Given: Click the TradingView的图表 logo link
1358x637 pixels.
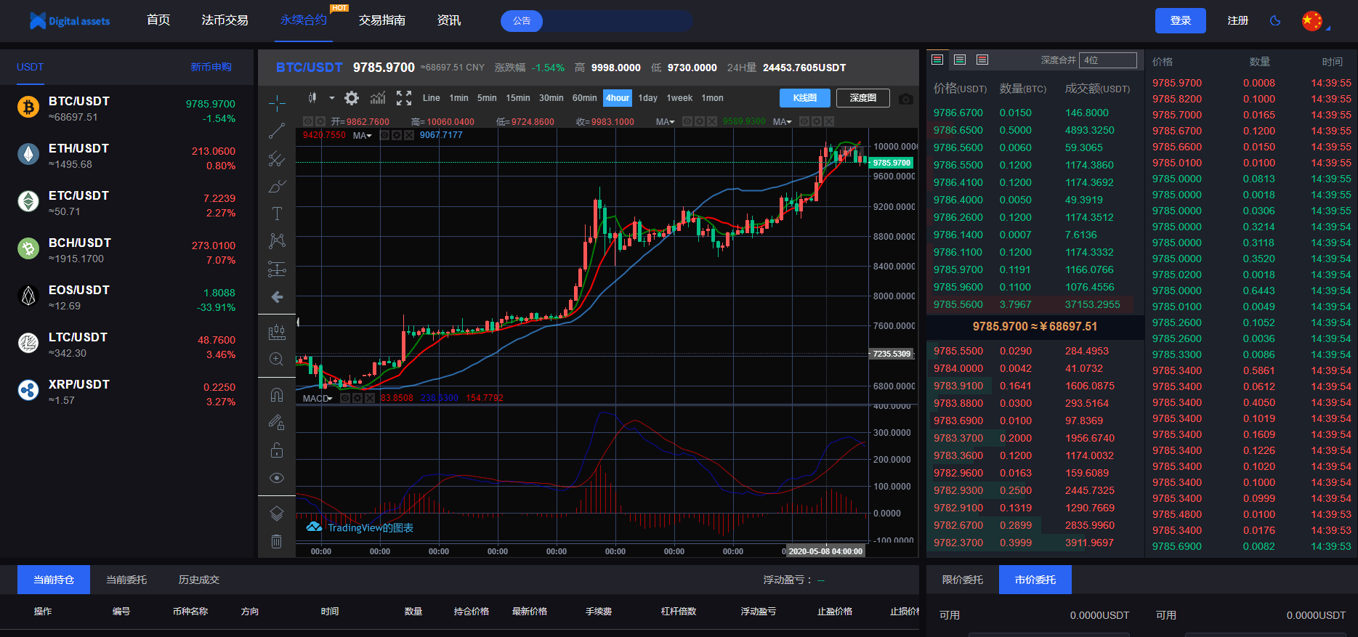Looking at the screenshot, I should tap(360, 527).
